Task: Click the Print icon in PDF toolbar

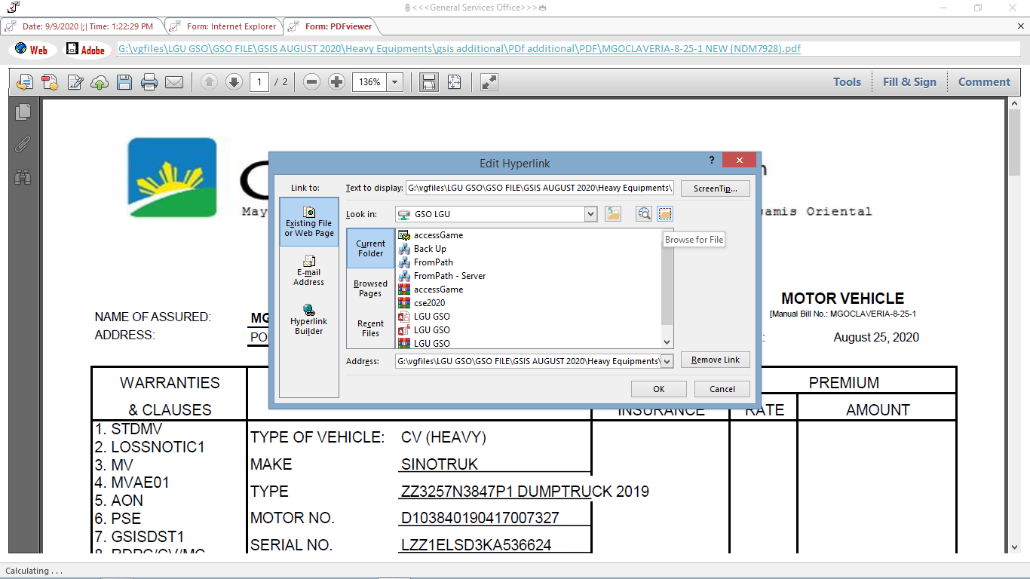Action: 149,82
